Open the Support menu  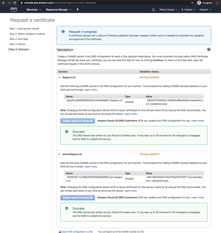click(205, 10)
